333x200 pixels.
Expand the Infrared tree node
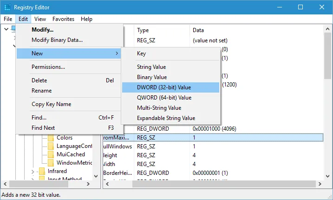[x=33, y=172]
